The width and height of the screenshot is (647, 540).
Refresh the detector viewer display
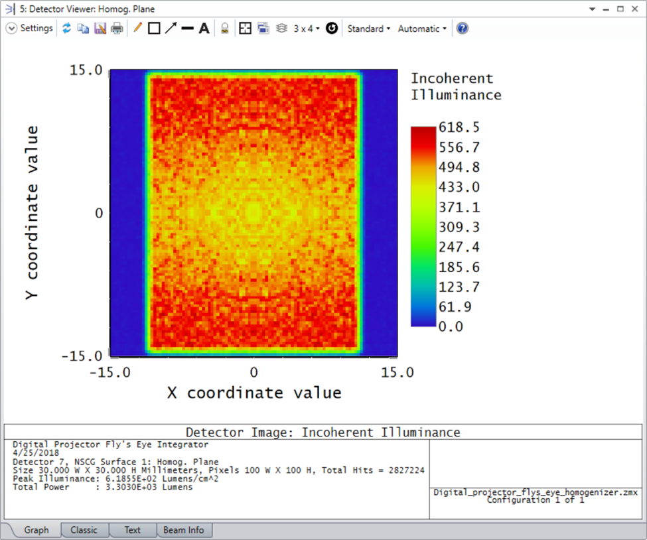point(66,28)
